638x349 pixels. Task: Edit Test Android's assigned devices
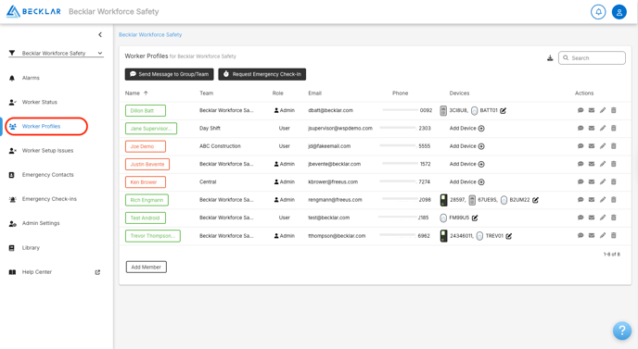click(x=475, y=218)
